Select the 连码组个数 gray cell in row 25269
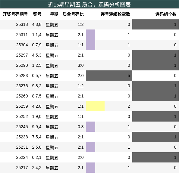This screenshot has height=173, width=179. [155, 96]
